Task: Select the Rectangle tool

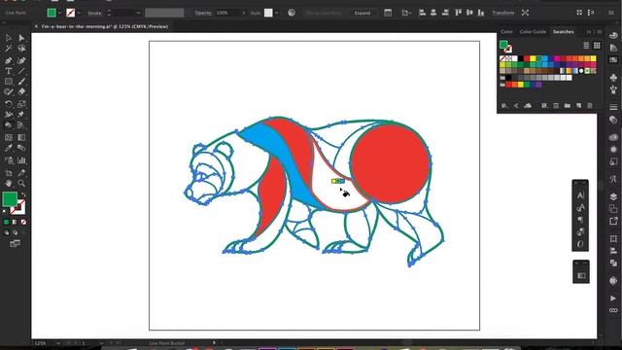Action: coord(9,82)
